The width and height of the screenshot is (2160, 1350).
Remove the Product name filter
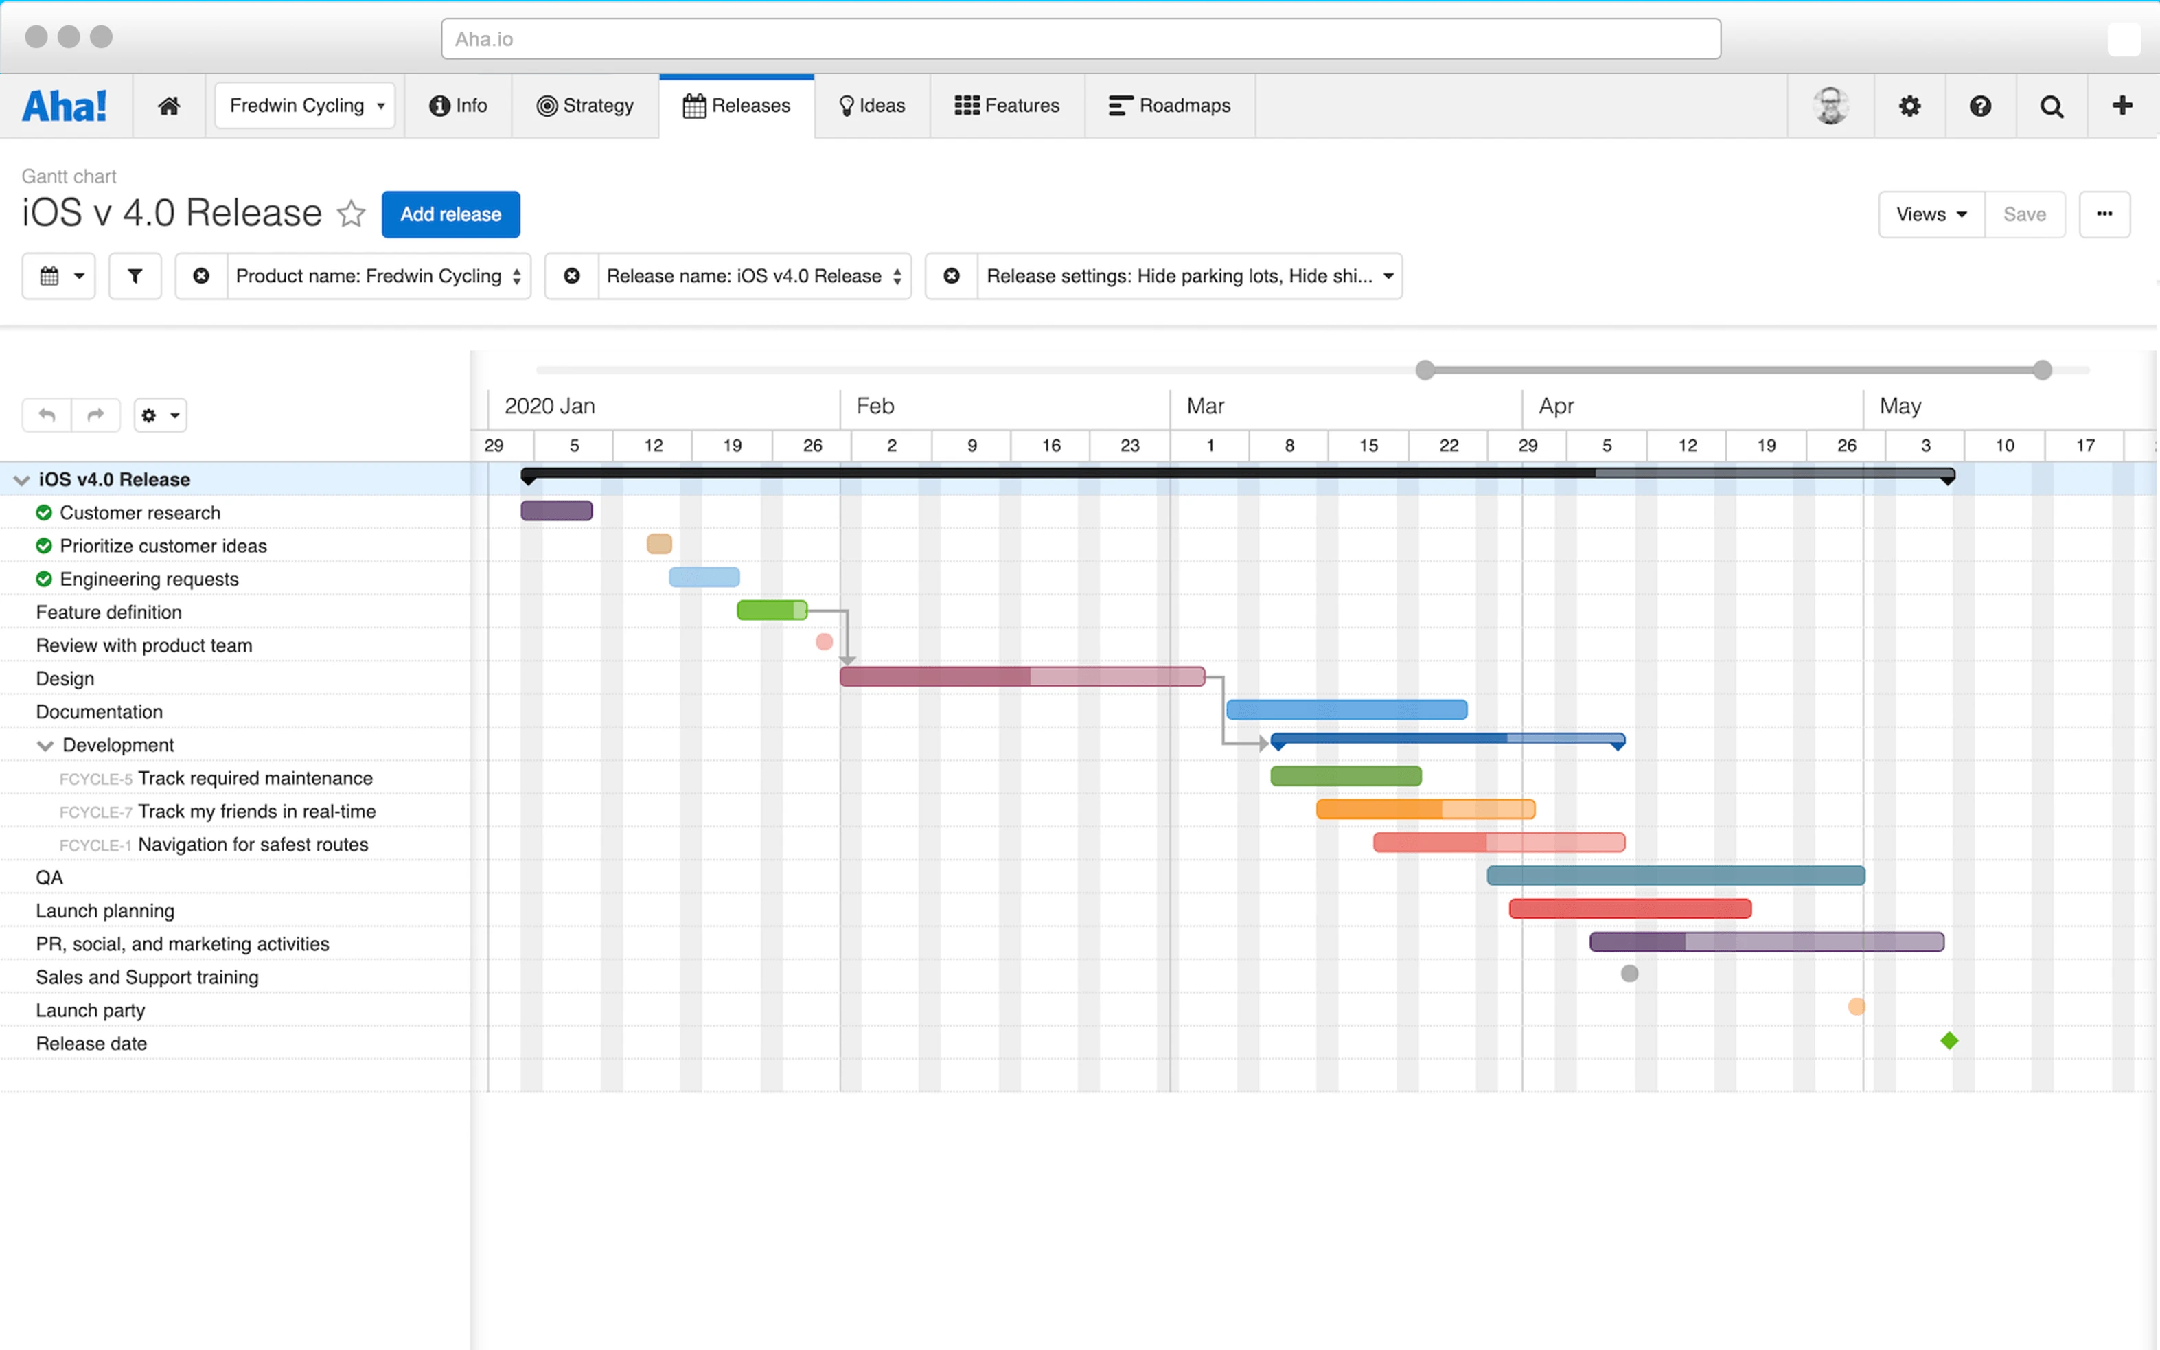pos(202,276)
